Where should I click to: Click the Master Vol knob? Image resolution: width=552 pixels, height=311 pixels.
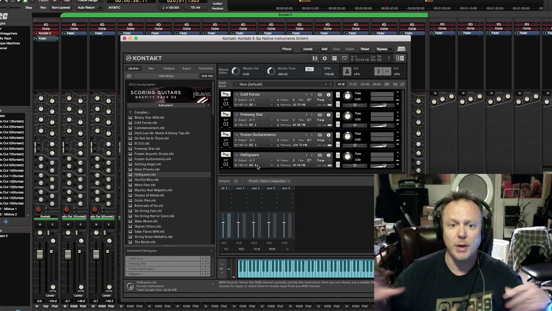[x=235, y=71]
